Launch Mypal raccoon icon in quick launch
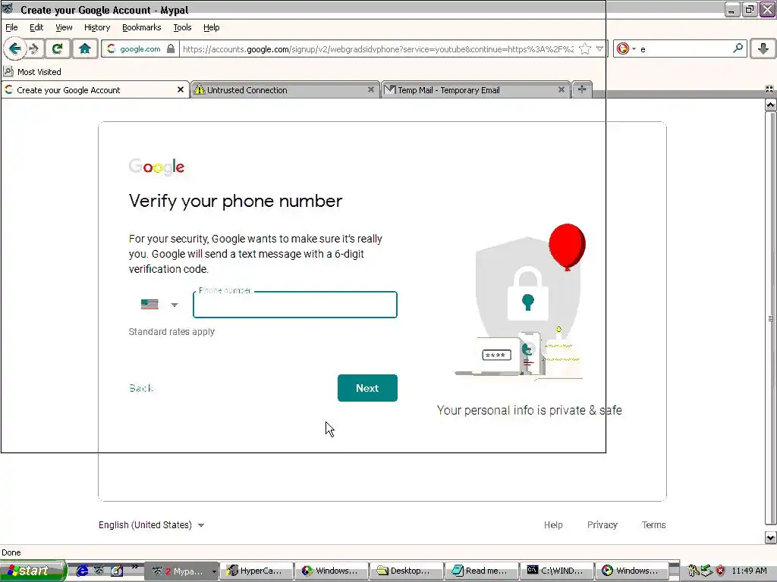 point(99,571)
